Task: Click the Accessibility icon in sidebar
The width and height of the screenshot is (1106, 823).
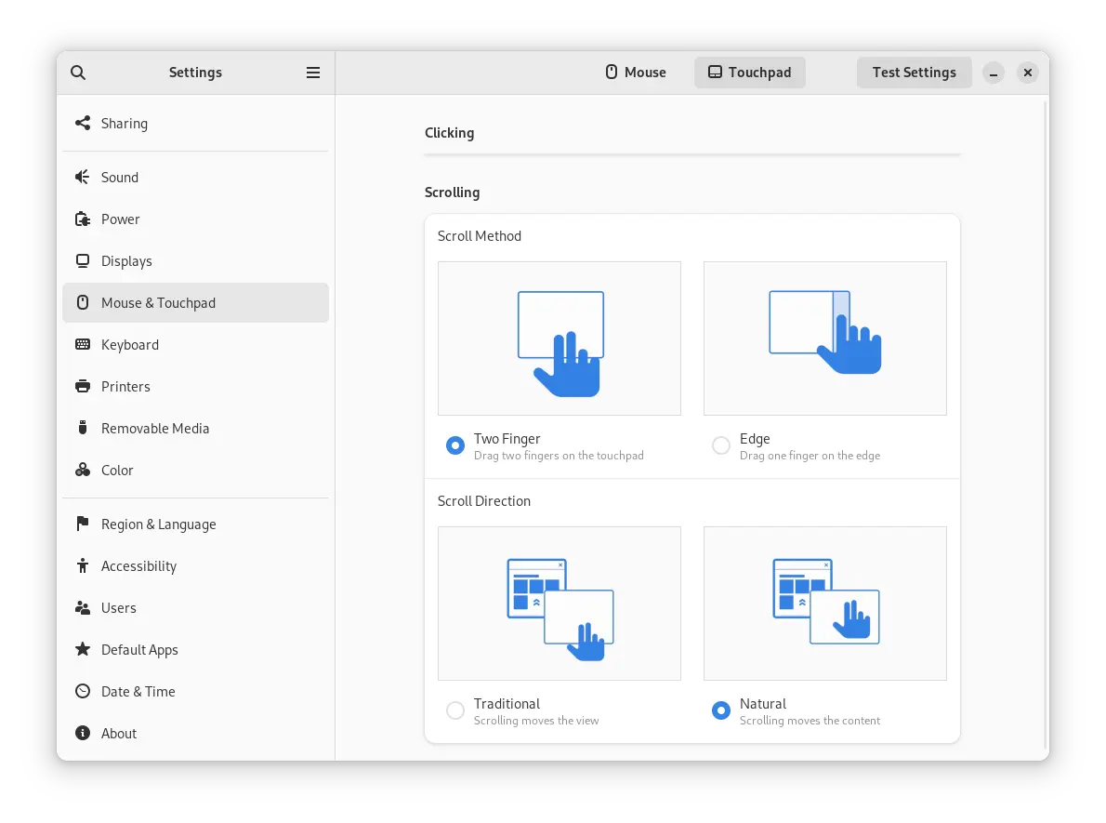Action: tap(83, 566)
